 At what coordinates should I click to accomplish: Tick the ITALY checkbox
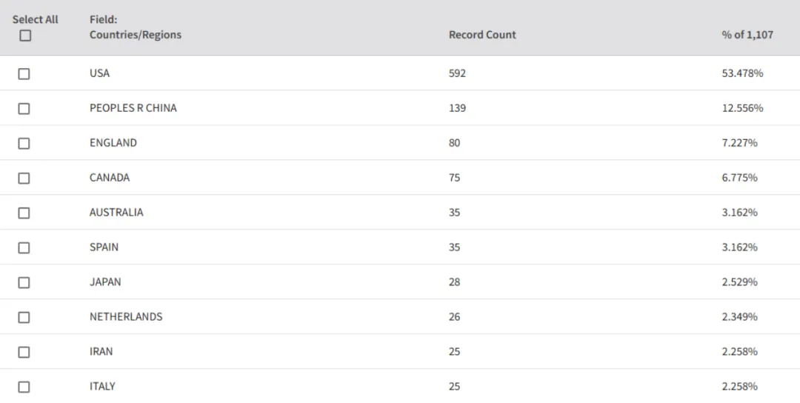24,387
